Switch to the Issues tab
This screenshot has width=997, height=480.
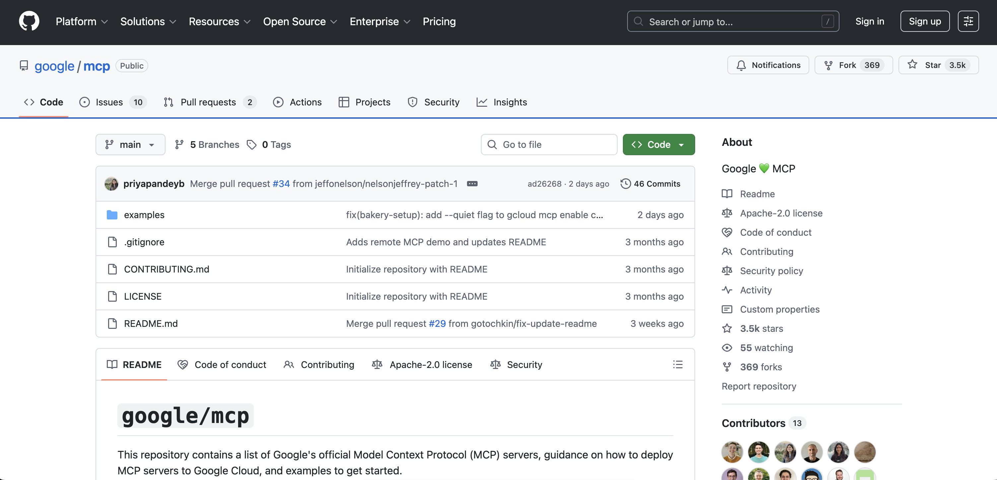[113, 102]
